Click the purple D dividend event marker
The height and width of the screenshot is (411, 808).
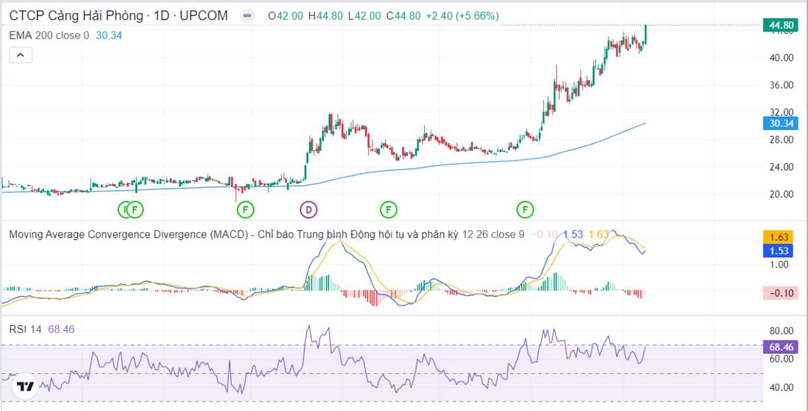pyautogui.click(x=308, y=210)
